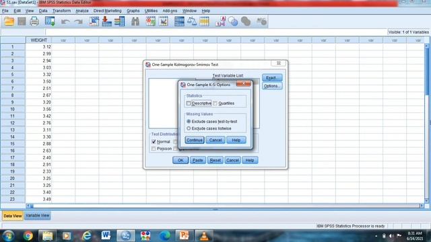Screen dimensions: 431x242
Task: Open VLC media player from the taskbar
Action: pos(204,236)
